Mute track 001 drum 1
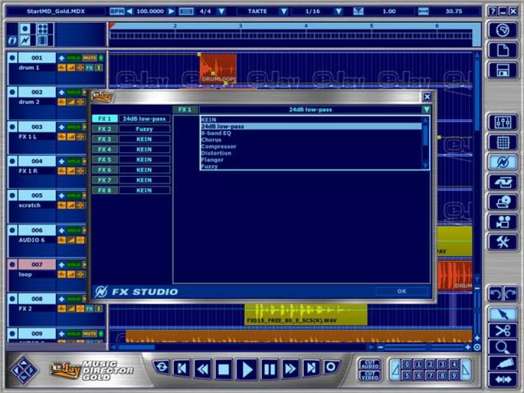 pos(90,58)
